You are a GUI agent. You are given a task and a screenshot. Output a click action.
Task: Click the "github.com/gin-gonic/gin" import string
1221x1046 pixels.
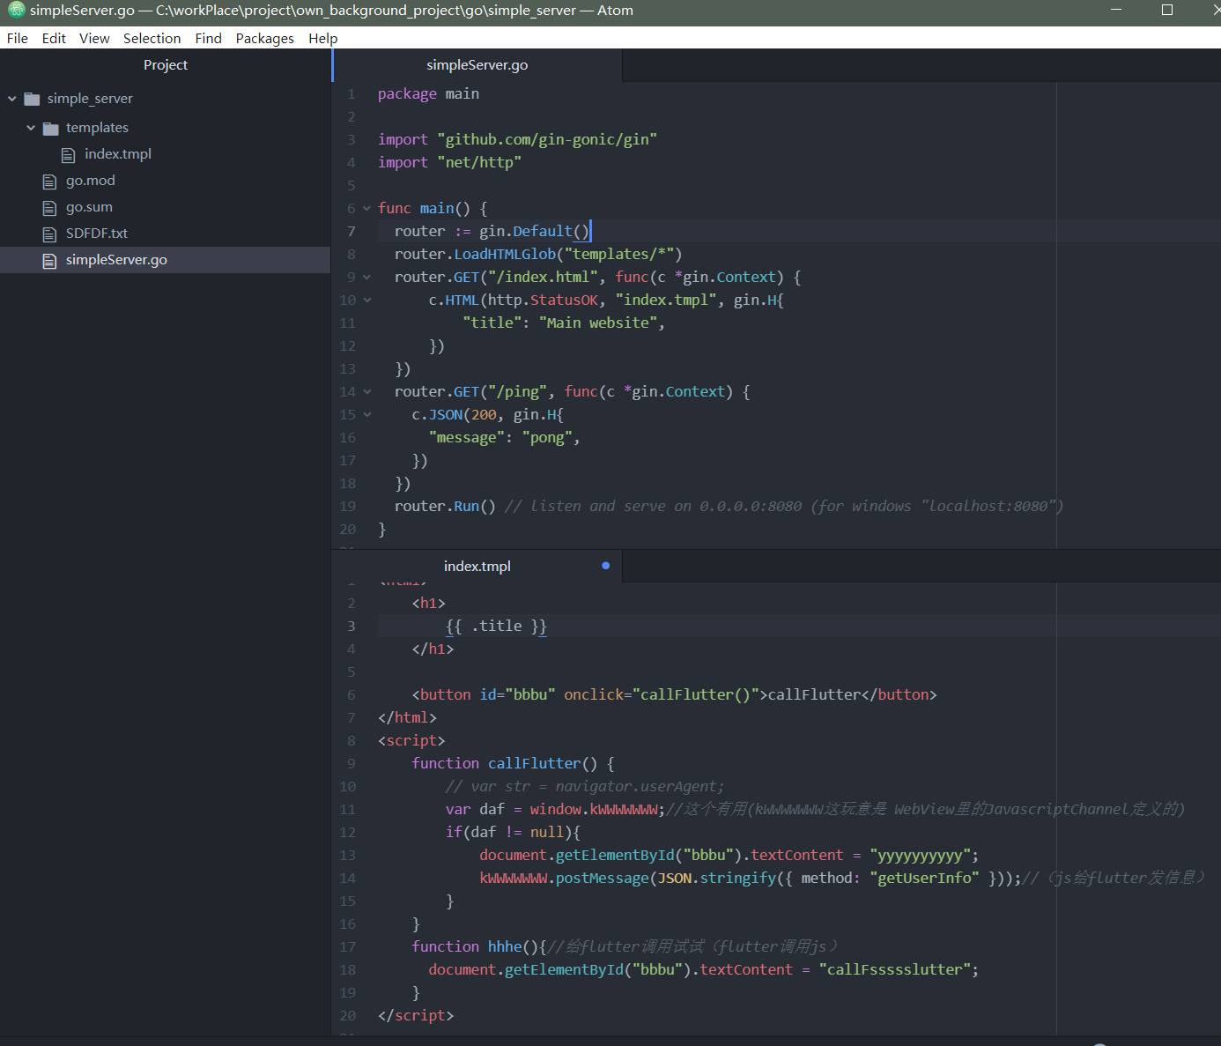(x=547, y=140)
